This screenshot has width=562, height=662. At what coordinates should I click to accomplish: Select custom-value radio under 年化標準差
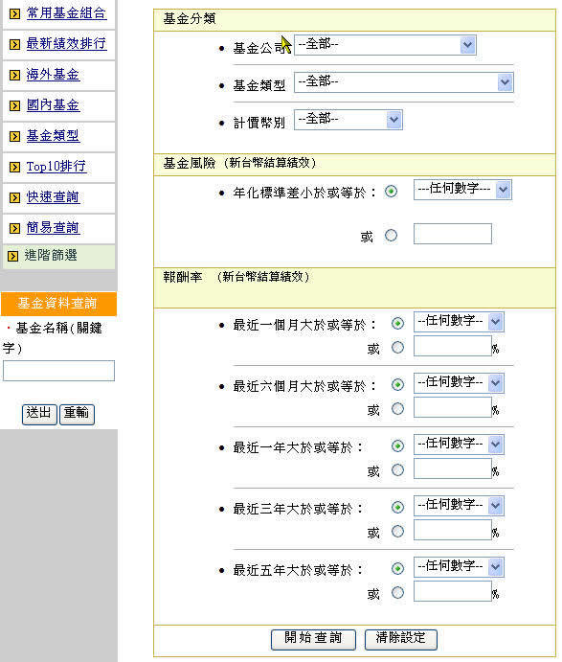392,235
